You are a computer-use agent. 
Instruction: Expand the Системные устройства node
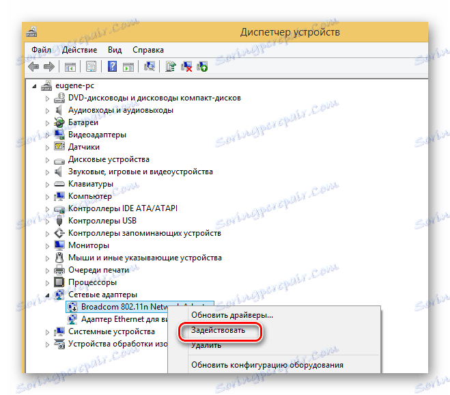point(47,332)
